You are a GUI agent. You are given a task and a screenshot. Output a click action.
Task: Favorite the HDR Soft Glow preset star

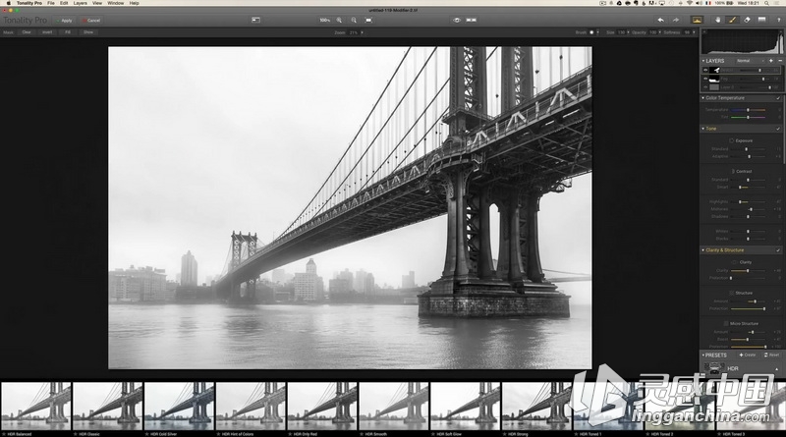433,434
